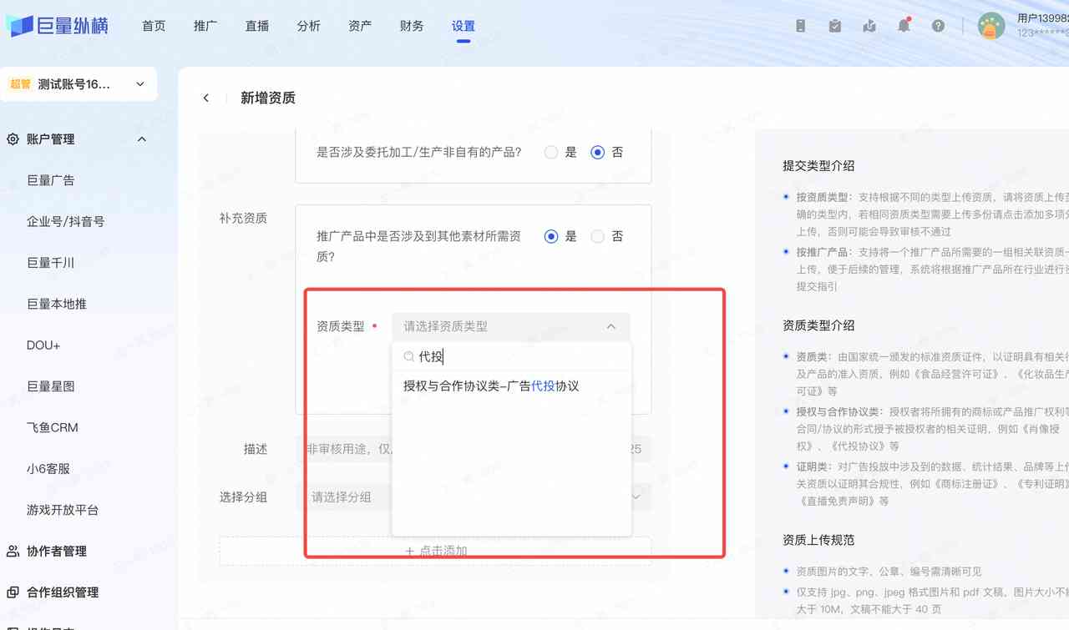
Task: Click the 巨量纵横 logo
Action: pyautogui.click(x=57, y=26)
